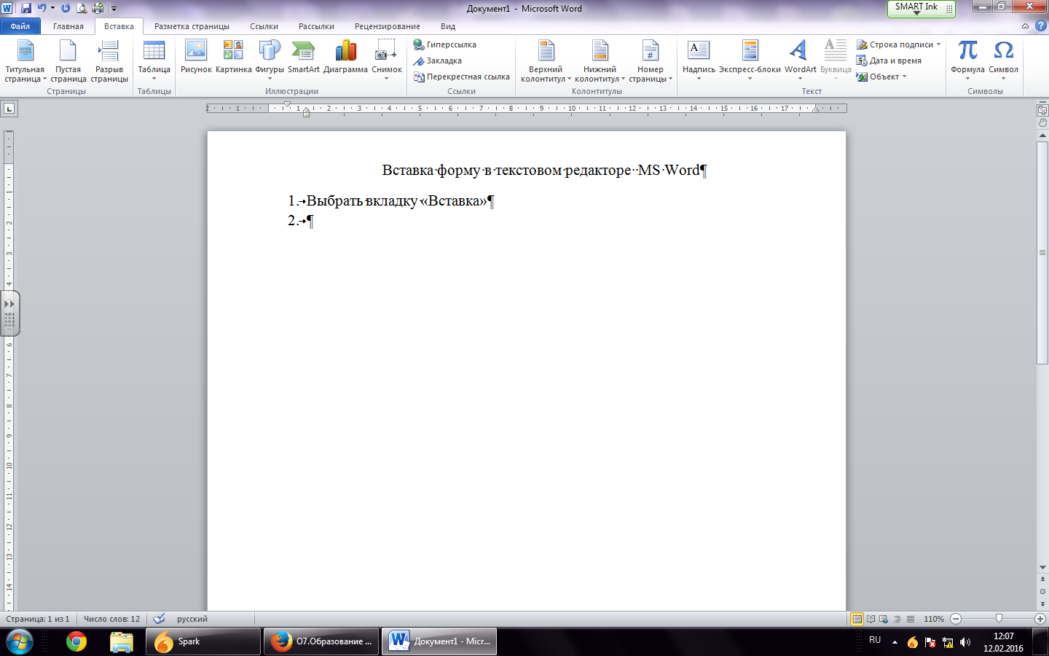Insert a picture using Рисунок
This screenshot has height=656, width=1049.
(196, 57)
